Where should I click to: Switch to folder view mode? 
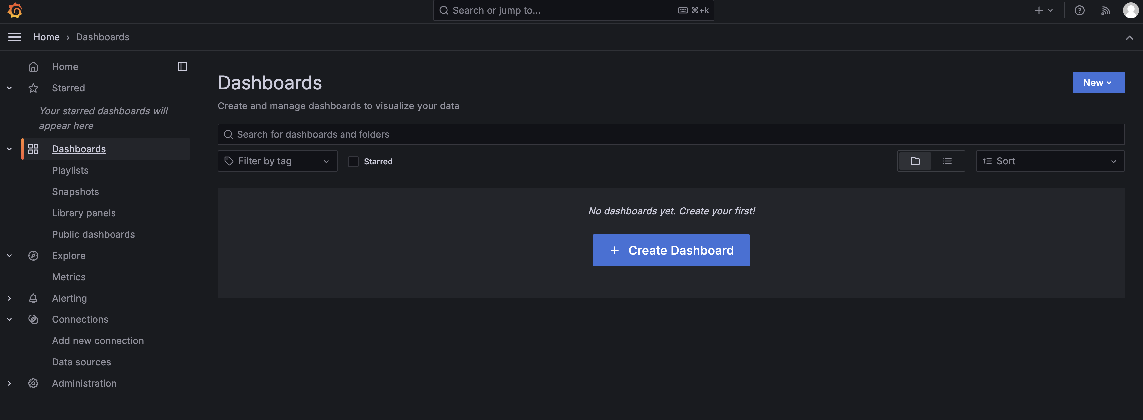point(915,161)
